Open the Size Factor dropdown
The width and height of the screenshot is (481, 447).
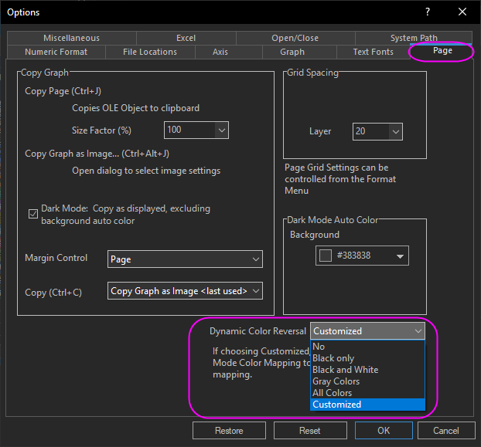click(221, 130)
